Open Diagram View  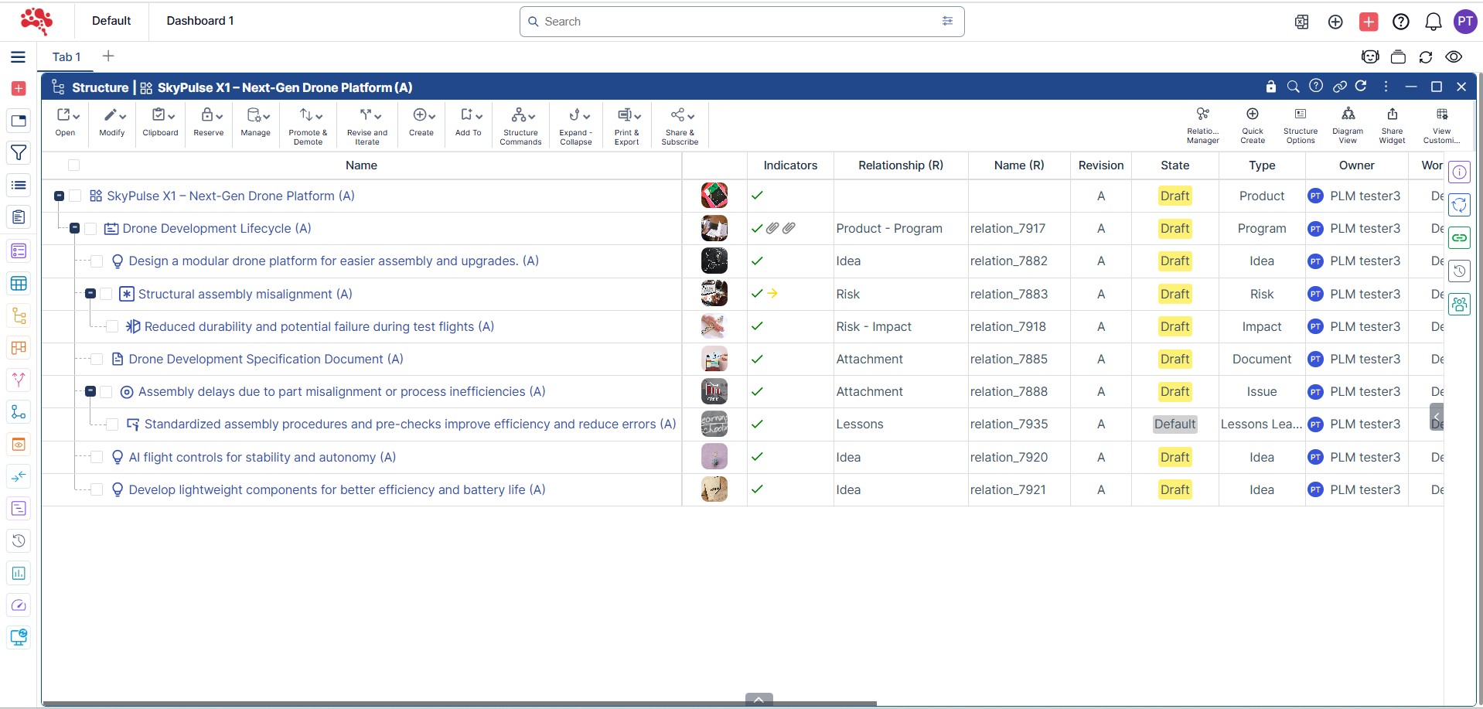click(1347, 124)
